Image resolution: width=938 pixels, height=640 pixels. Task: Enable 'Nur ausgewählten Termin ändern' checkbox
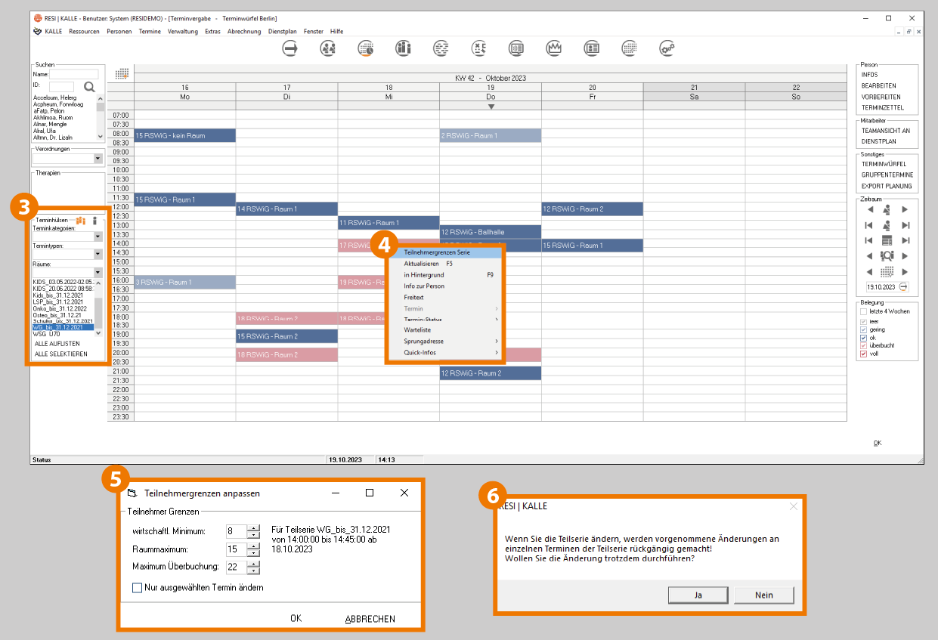point(137,587)
